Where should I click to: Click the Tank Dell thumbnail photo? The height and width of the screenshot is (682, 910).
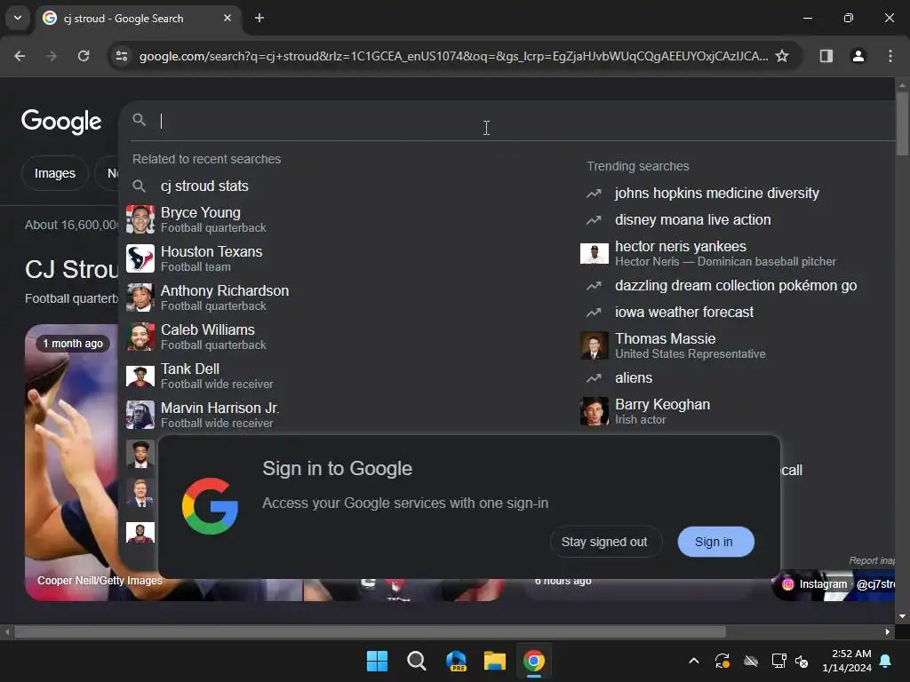coord(140,376)
